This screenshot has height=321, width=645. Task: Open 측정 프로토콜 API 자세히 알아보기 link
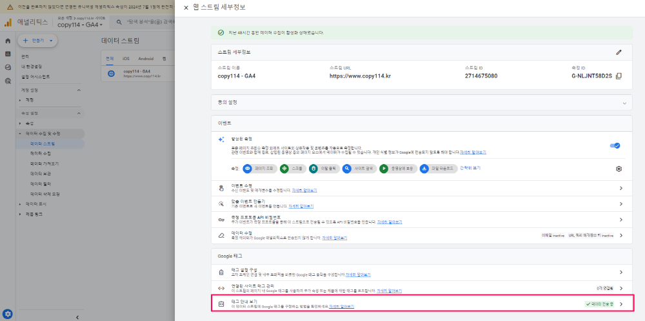coord(390,222)
